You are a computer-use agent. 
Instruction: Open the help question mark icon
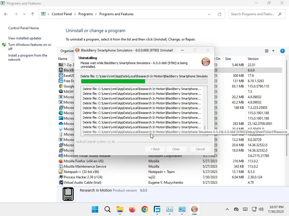click(282, 51)
